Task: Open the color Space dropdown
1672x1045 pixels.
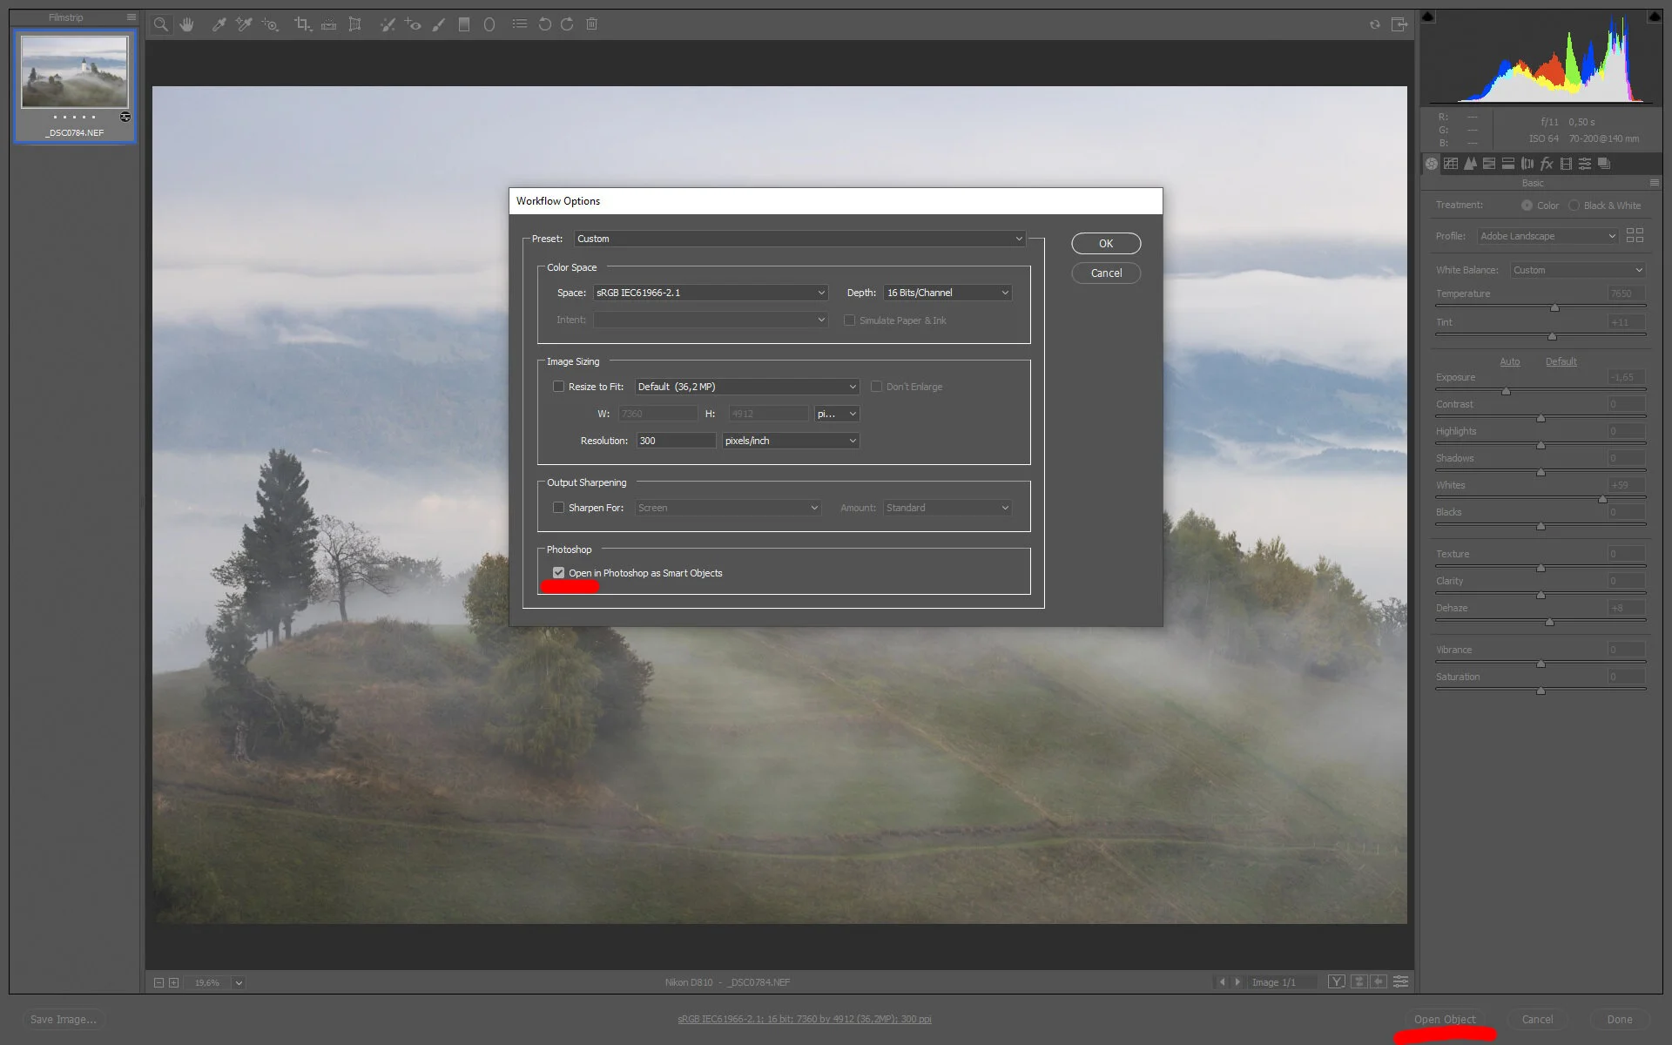Action: coord(710,293)
